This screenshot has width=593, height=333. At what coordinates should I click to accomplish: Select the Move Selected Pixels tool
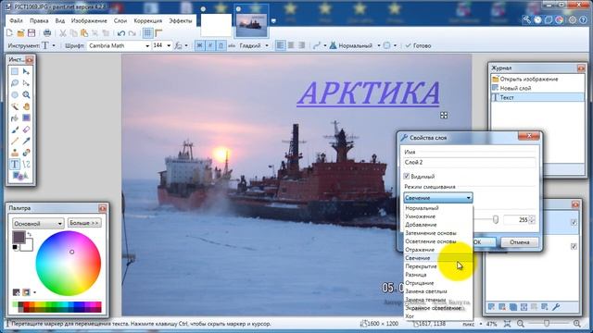pos(26,71)
